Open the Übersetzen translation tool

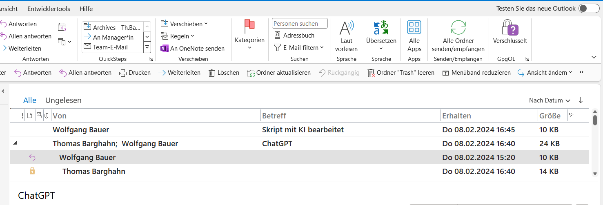click(381, 28)
